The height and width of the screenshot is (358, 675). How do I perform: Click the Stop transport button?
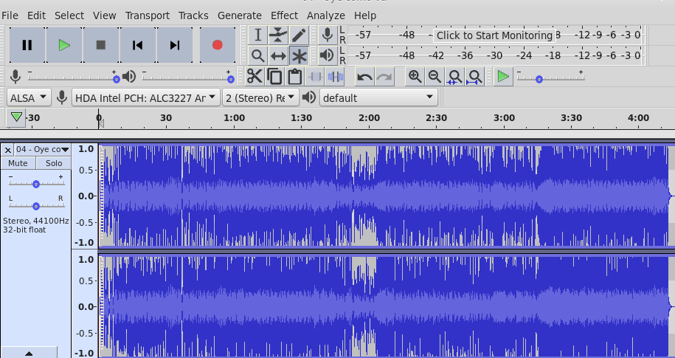tap(101, 45)
